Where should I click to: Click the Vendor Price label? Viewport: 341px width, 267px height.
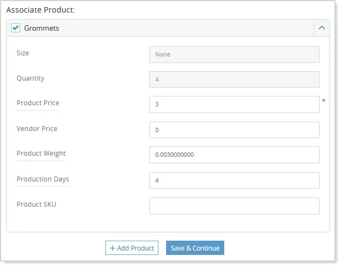pyautogui.click(x=37, y=128)
